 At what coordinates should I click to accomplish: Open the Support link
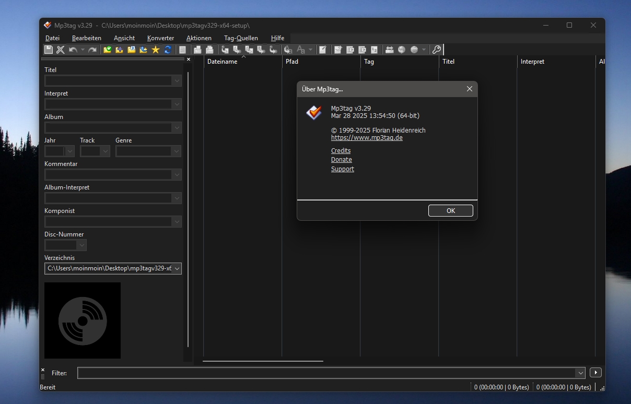343,169
